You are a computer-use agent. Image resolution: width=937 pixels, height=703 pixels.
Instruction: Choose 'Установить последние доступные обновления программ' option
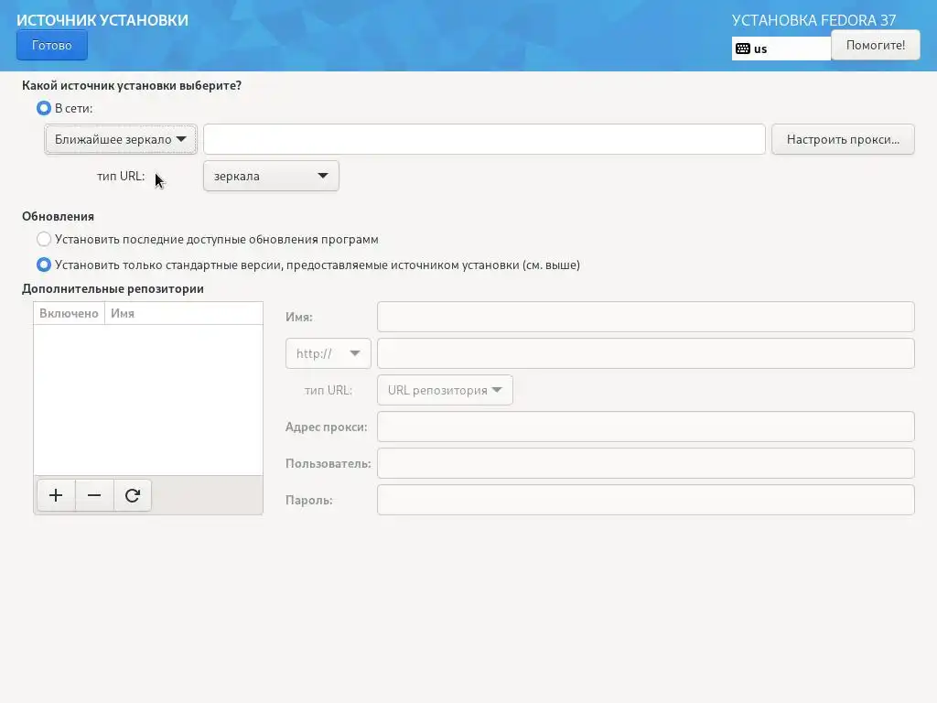(44, 239)
